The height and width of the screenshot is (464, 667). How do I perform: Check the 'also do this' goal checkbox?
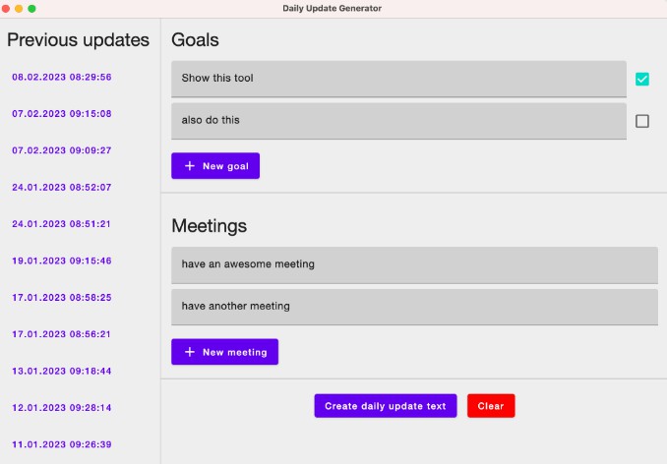[x=641, y=121]
